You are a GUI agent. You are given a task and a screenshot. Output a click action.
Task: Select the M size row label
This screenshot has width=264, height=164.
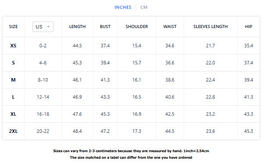(13, 80)
